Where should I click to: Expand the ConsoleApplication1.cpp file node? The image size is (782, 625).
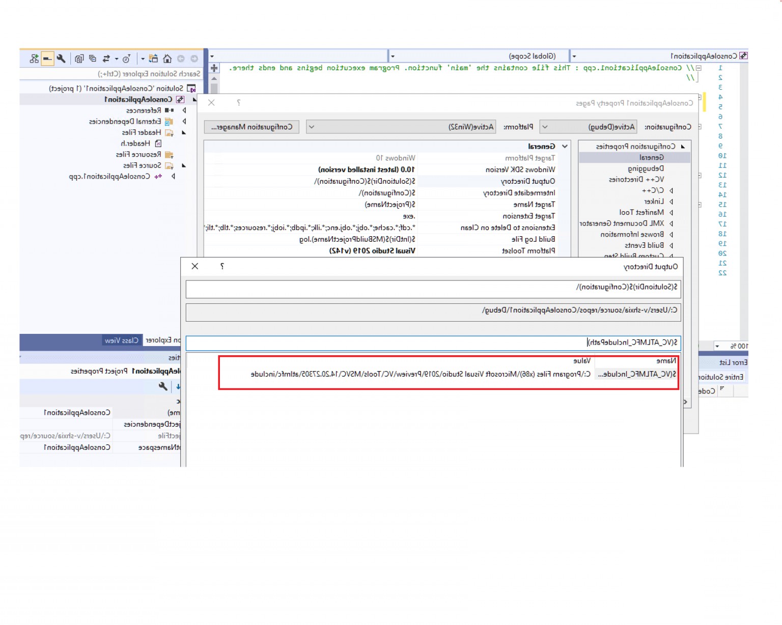(173, 177)
